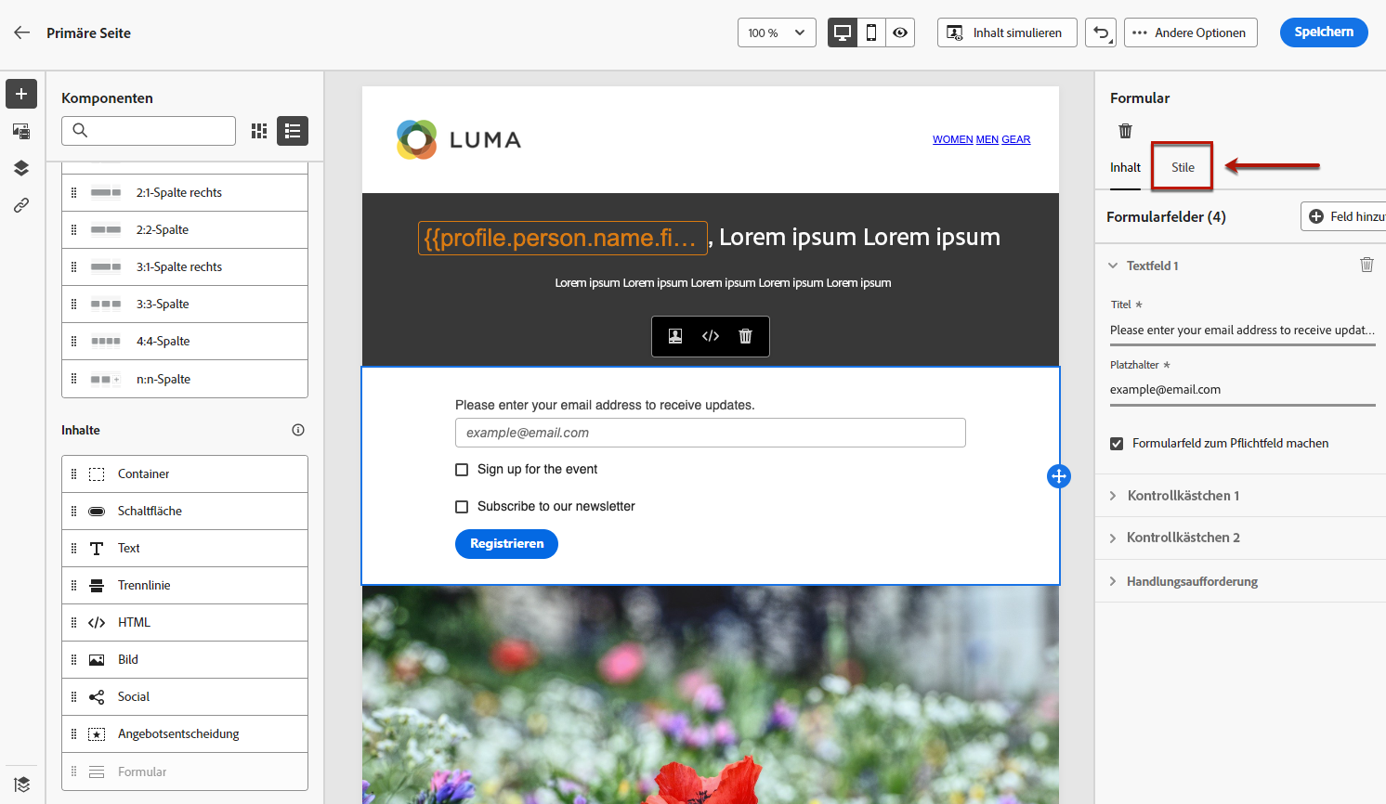Select the Container content component

click(x=185, y=474)
